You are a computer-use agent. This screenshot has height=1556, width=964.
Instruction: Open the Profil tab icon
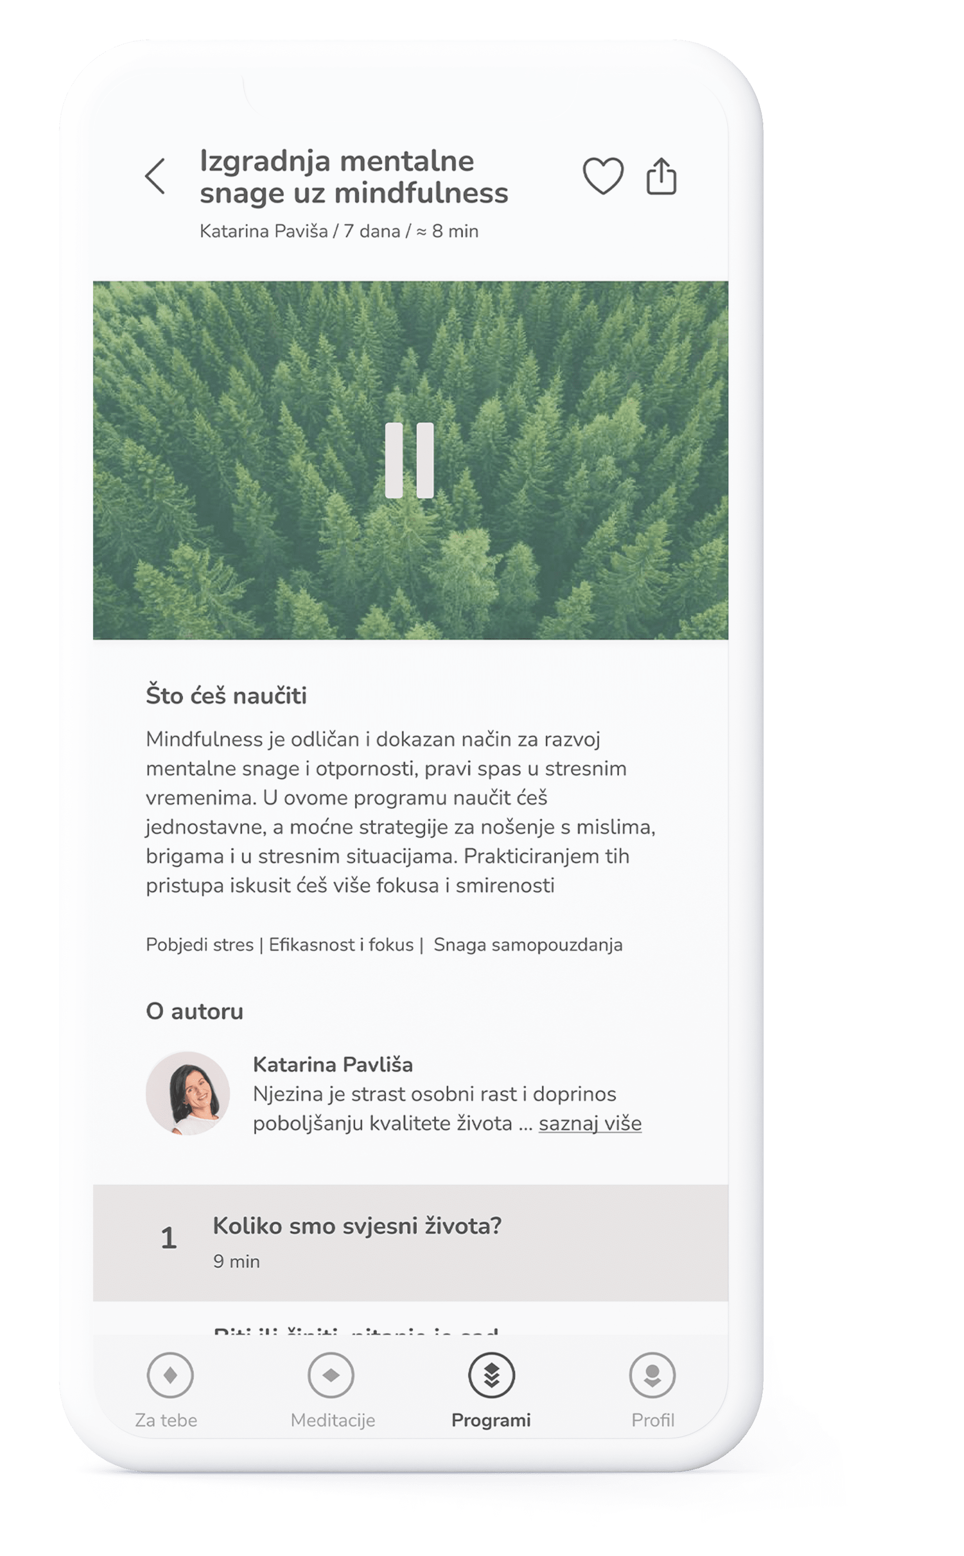click(652, 1375)
